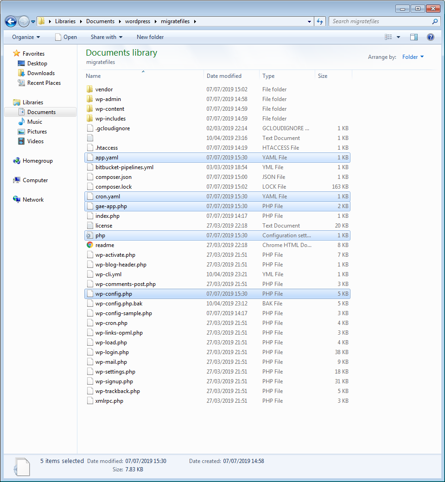Select the wp-cli.yml file
The width and height of the screenshot is (445, 482).
[217, 274]
